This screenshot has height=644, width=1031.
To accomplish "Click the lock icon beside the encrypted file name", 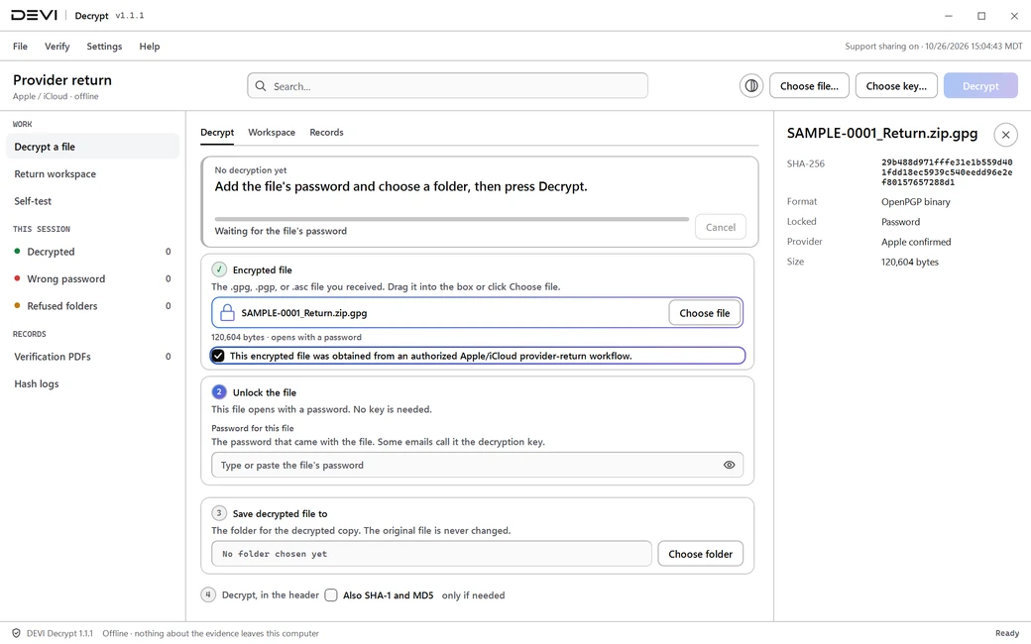I will pos(227,313).
